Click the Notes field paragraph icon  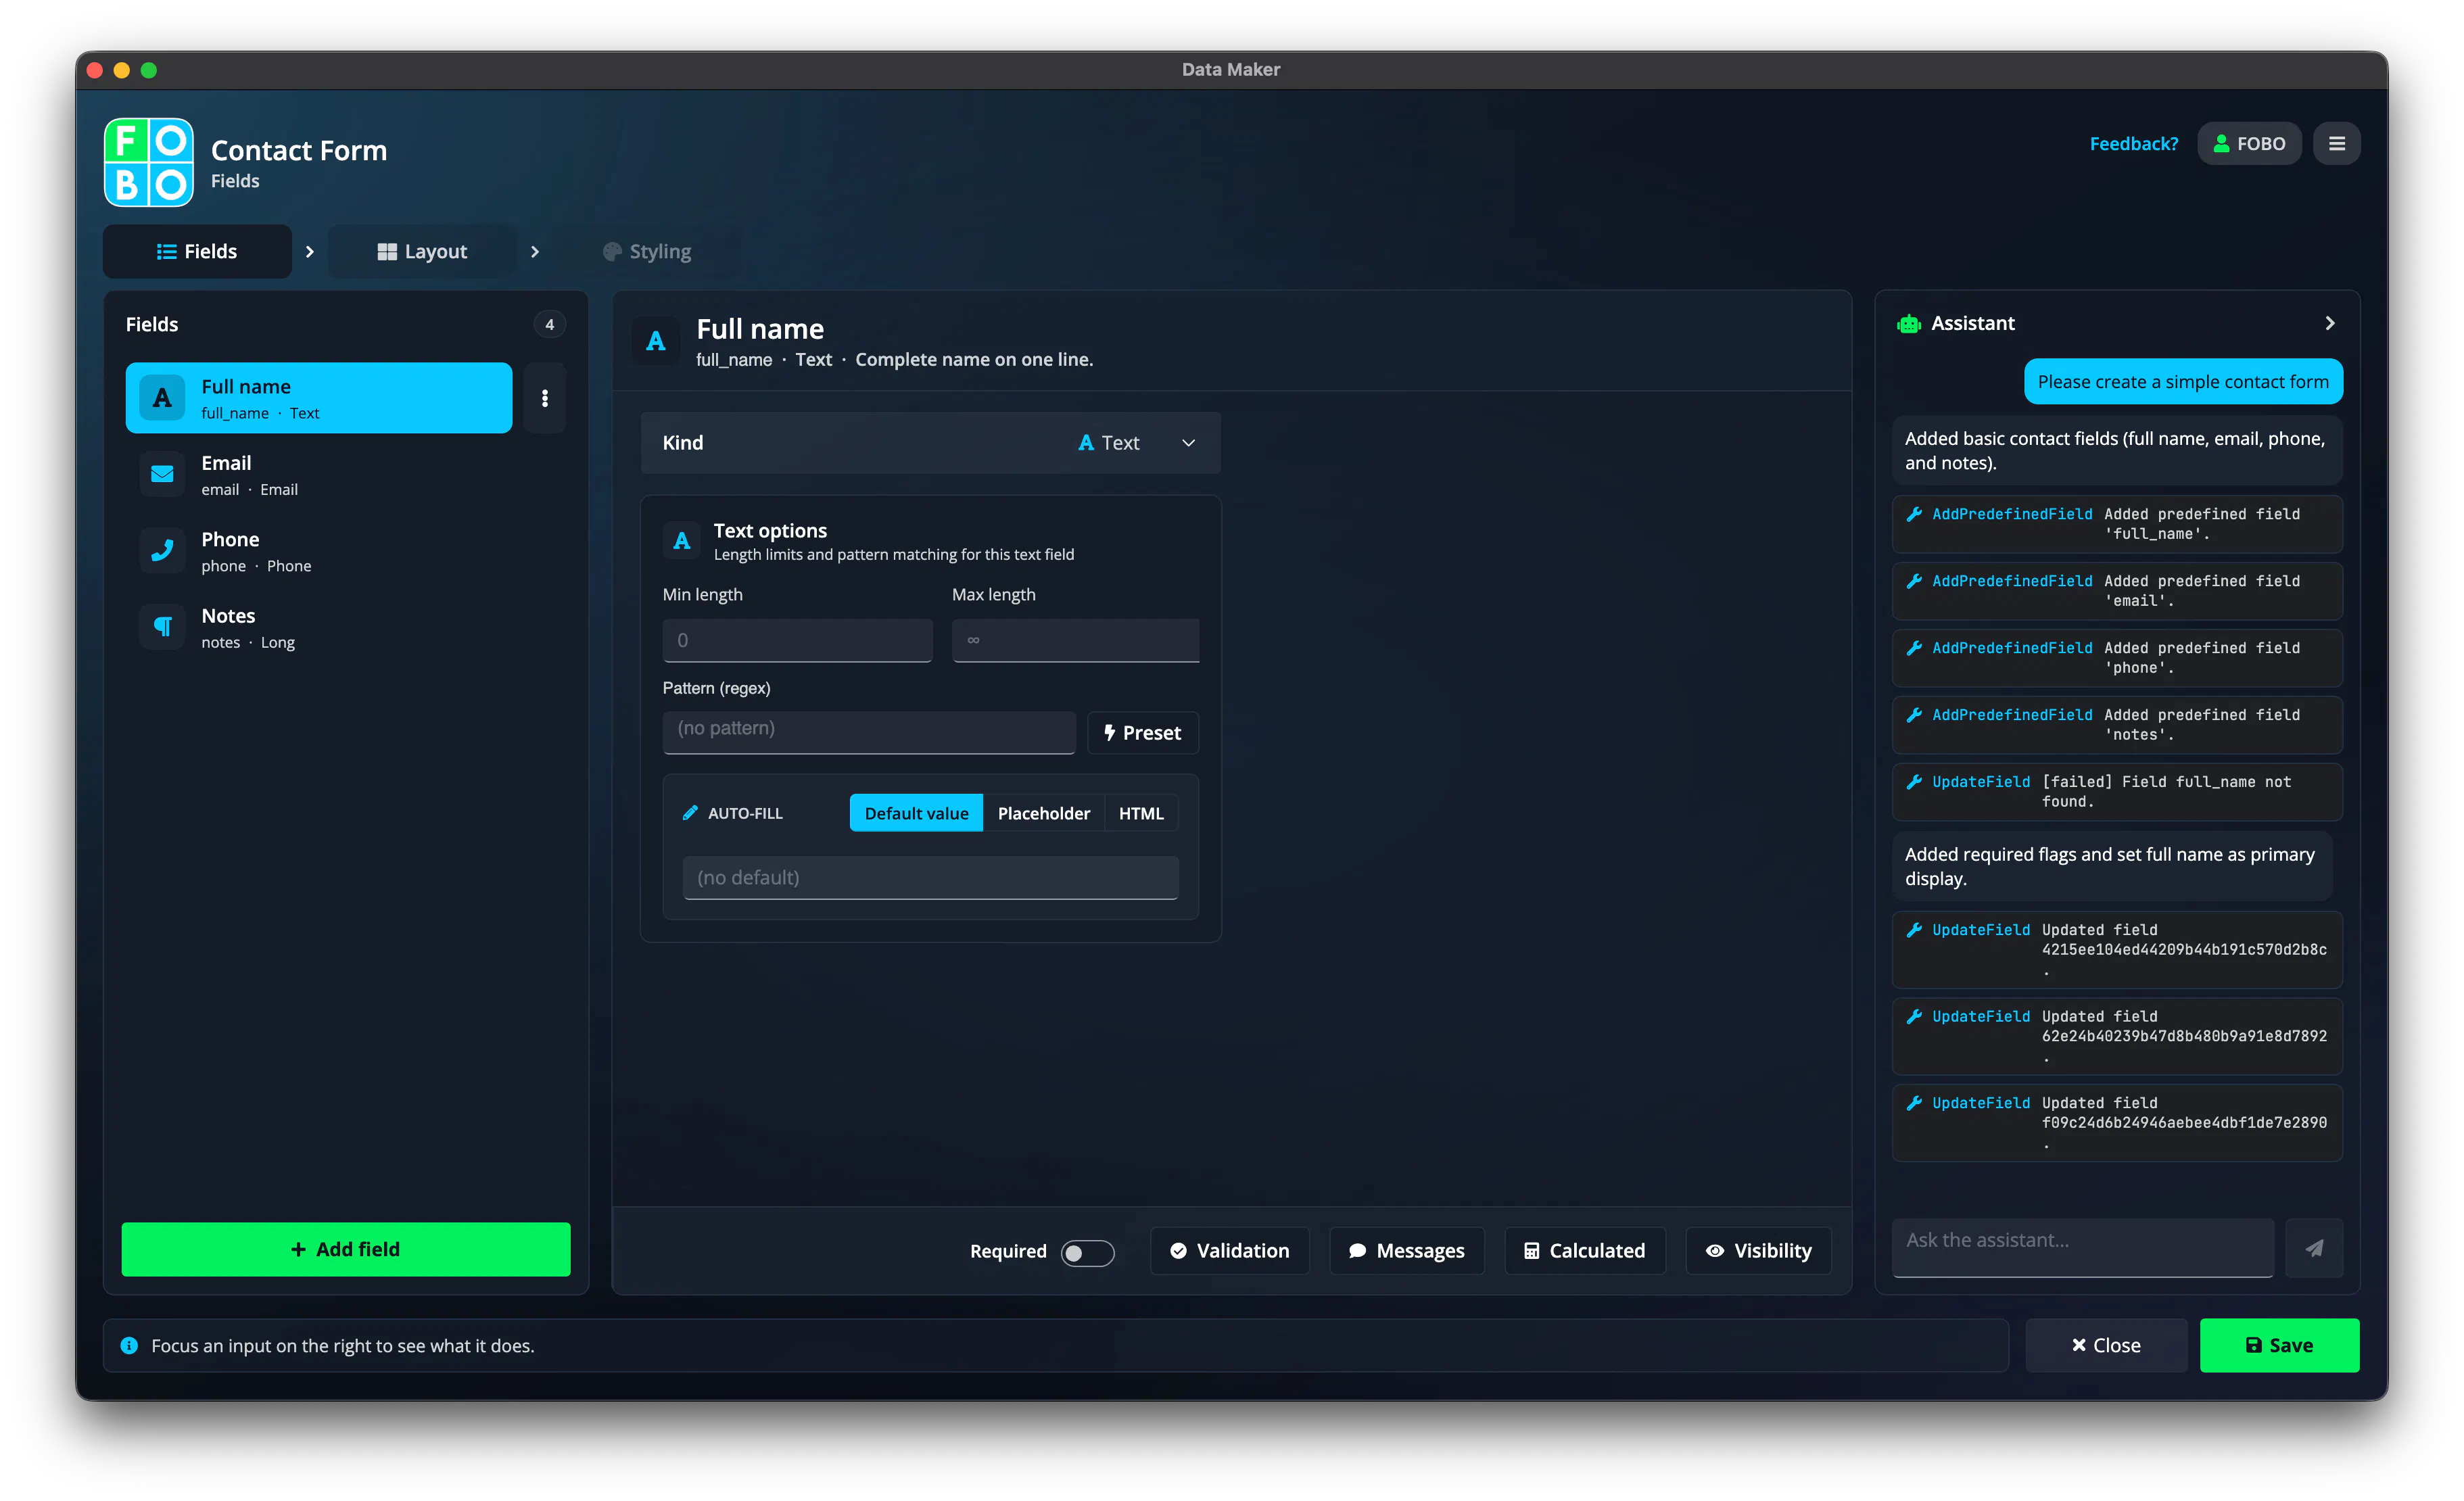point(162,627)
